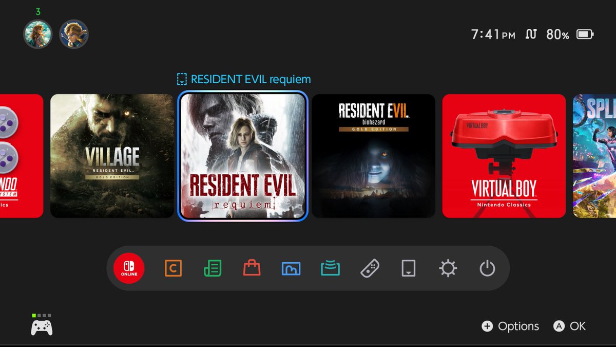Click the RESIDENT EVIL requiem title label
616x347 pixels.
[251, 79]
